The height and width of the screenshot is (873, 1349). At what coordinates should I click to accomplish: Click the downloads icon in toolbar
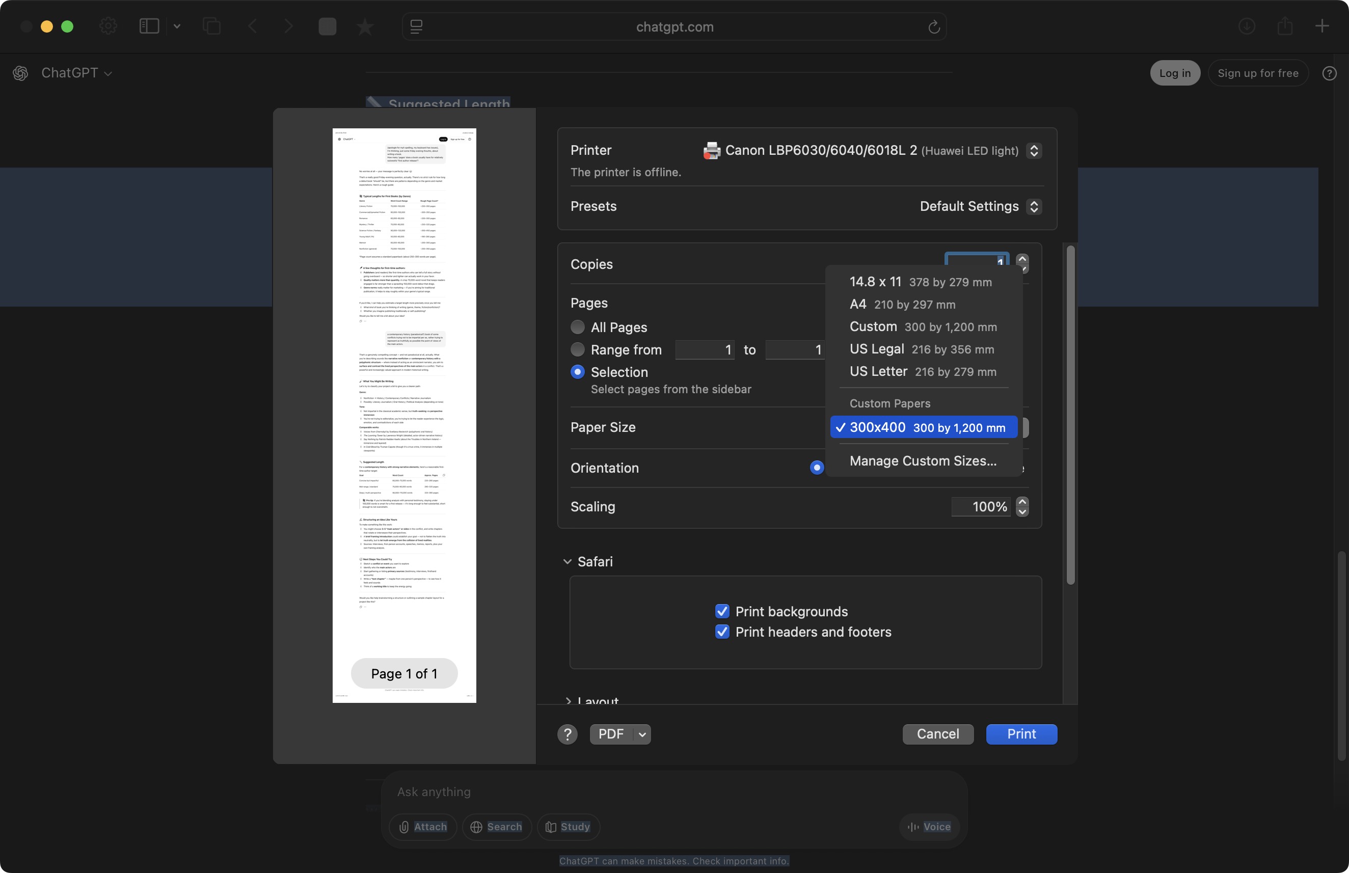pos(1247,26)
